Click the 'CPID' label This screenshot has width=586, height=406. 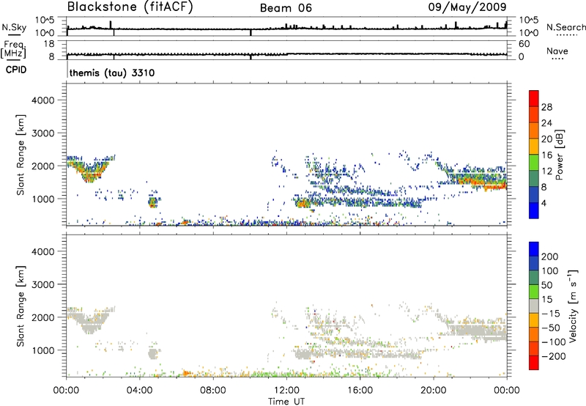(x=16, y=70)
